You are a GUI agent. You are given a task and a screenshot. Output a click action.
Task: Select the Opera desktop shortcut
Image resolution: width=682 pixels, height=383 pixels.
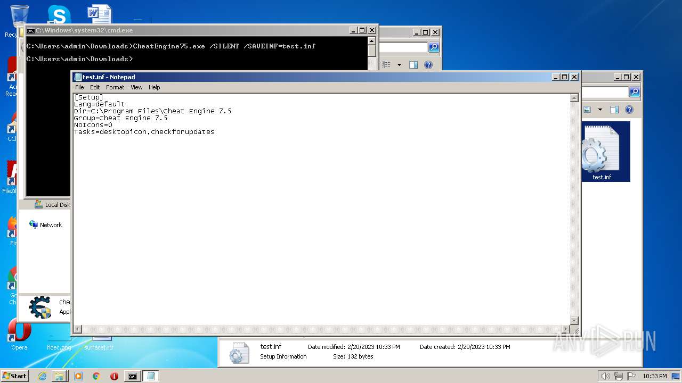point(19,335)
